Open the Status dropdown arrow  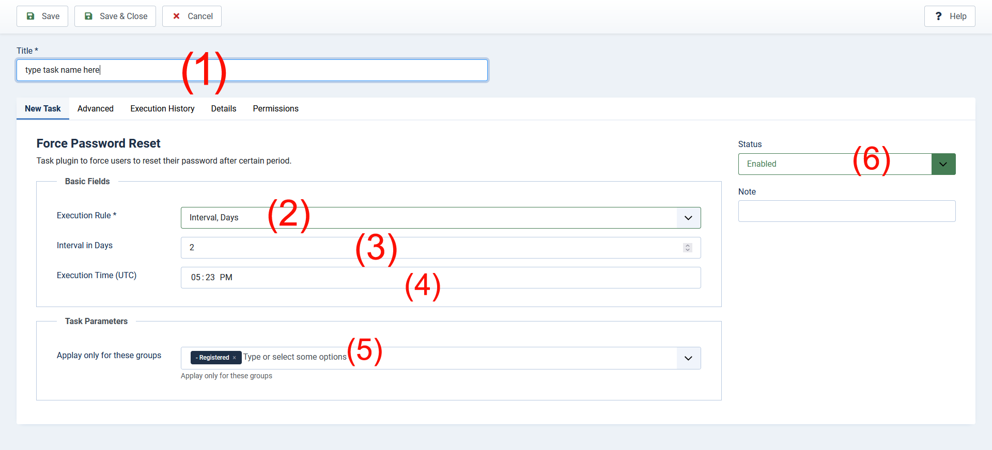(x=943, y=164)
